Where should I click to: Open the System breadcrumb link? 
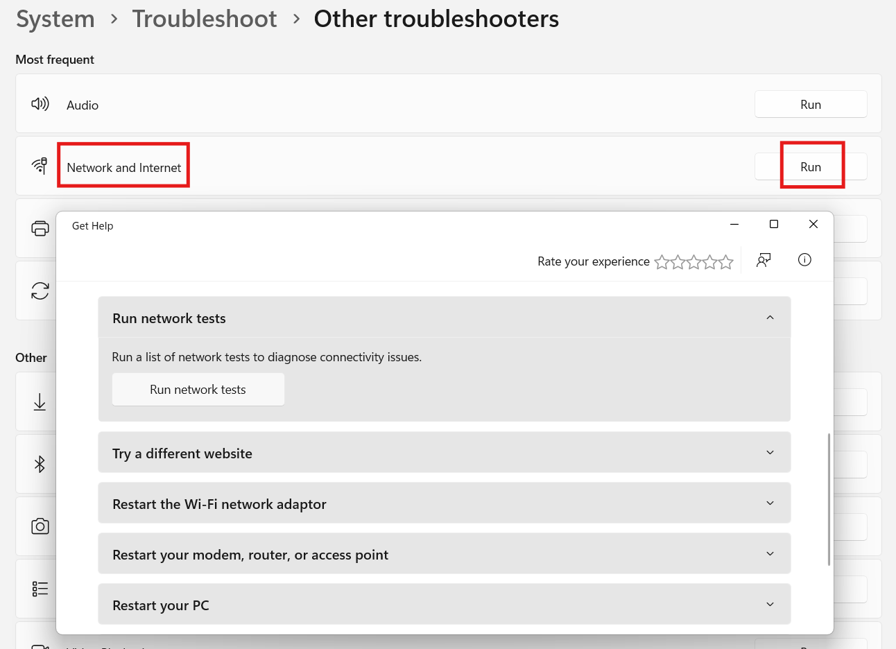point(55,19)
